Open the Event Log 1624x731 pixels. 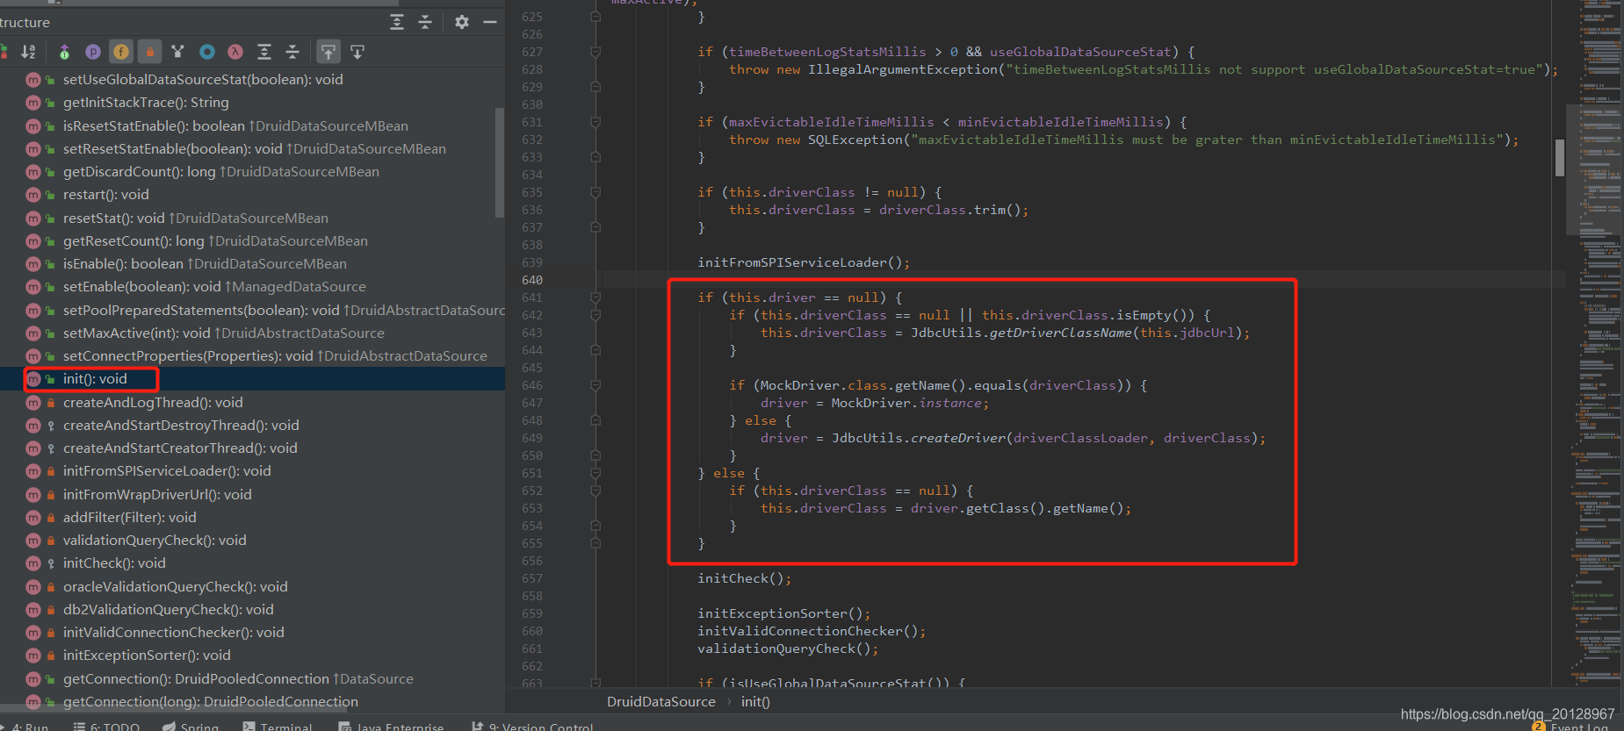pos(1572,727)
